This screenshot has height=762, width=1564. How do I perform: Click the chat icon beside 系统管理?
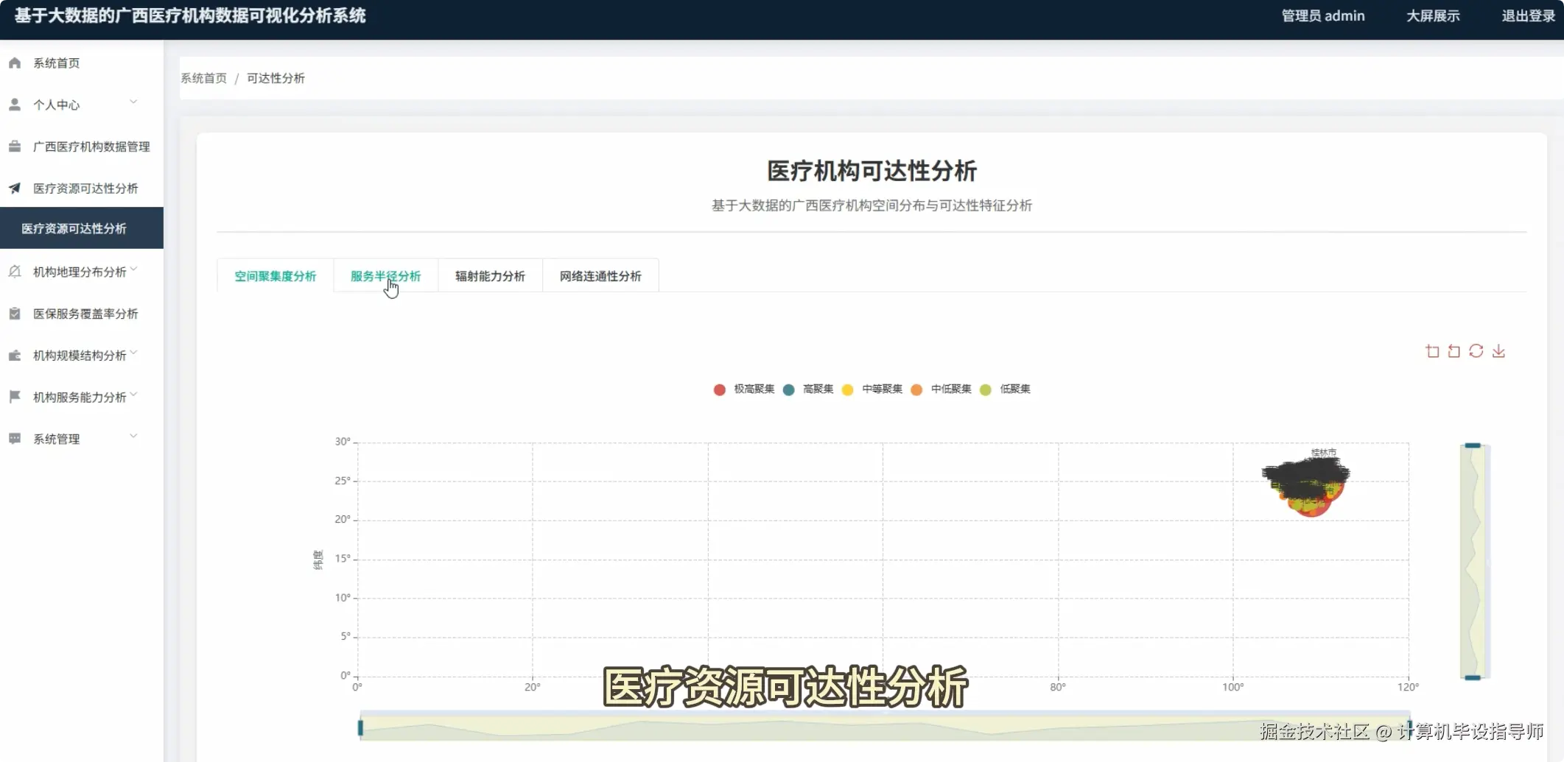(x=15, y=439)
